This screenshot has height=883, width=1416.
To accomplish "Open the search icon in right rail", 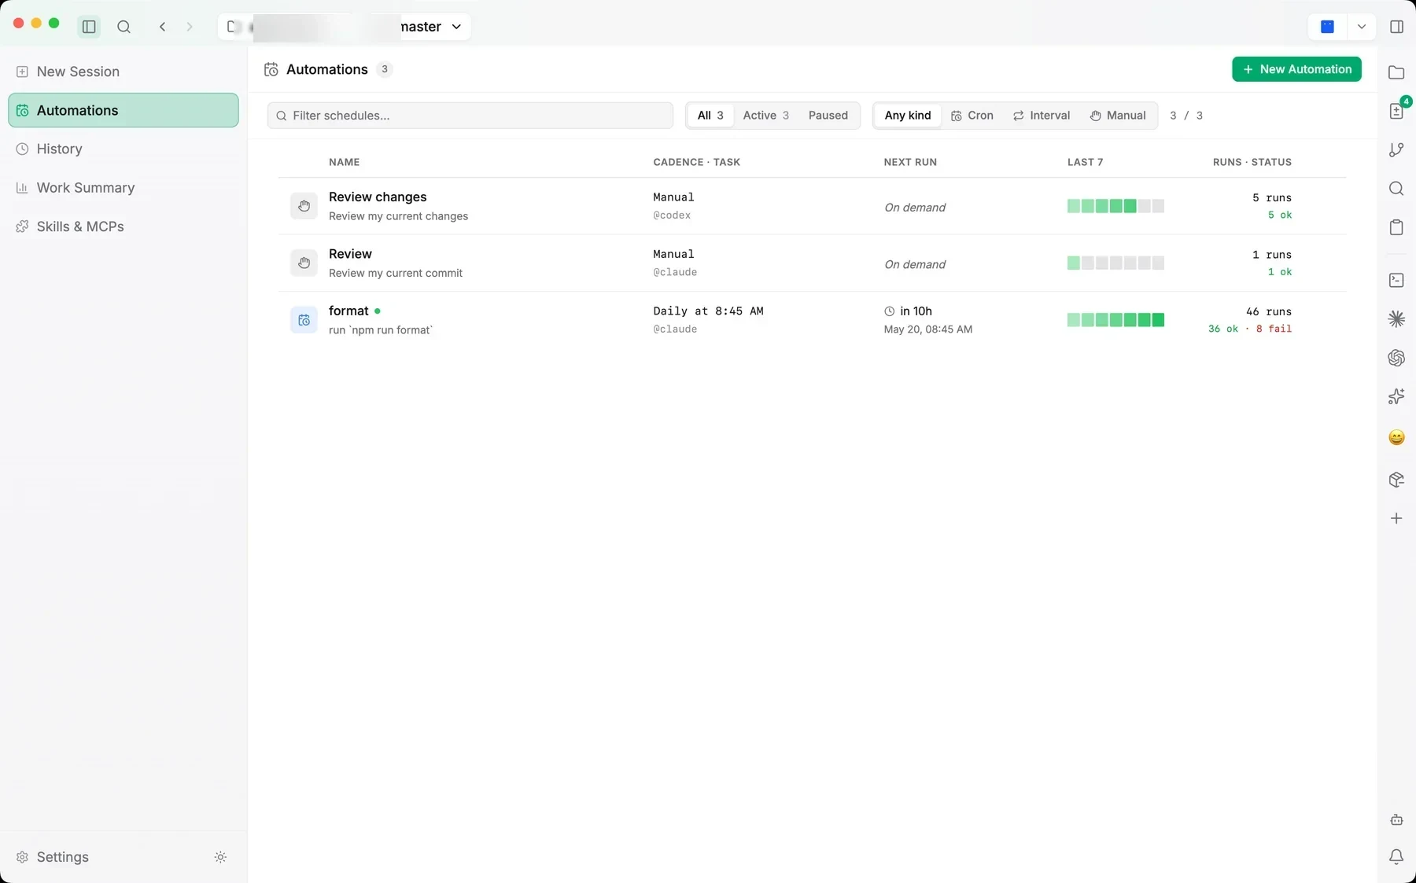I will click(1396, 189).
